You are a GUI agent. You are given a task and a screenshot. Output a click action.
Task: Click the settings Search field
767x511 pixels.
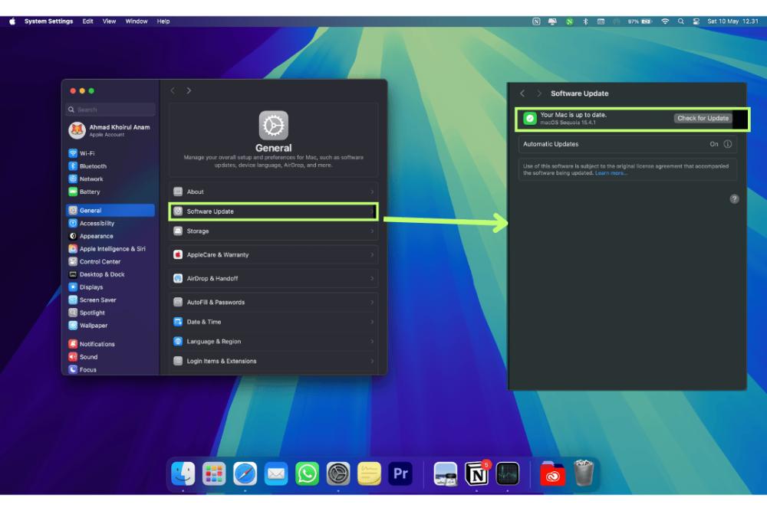[110, 110]
